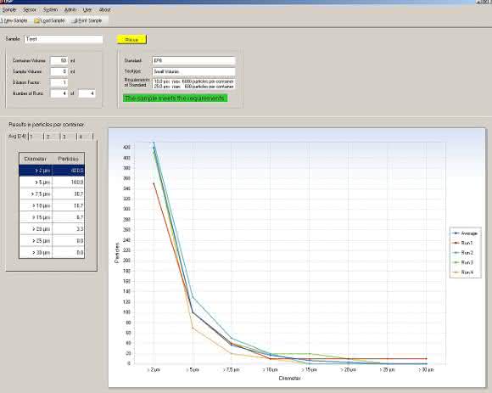492x393 pixels.
Task: Switch to the Avg results tab
Action: (17, 136)
